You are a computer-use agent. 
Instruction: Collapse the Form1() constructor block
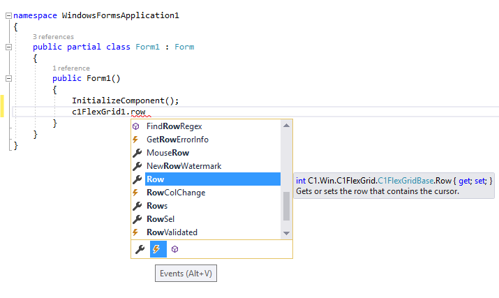[x=8, y=78]
